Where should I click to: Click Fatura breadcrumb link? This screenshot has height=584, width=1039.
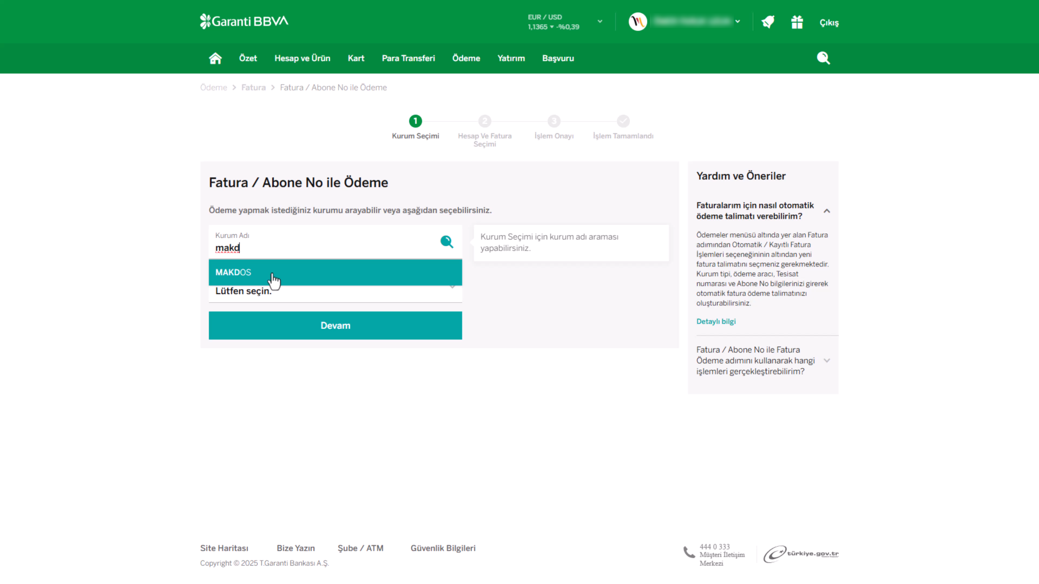tap(253, 88)
